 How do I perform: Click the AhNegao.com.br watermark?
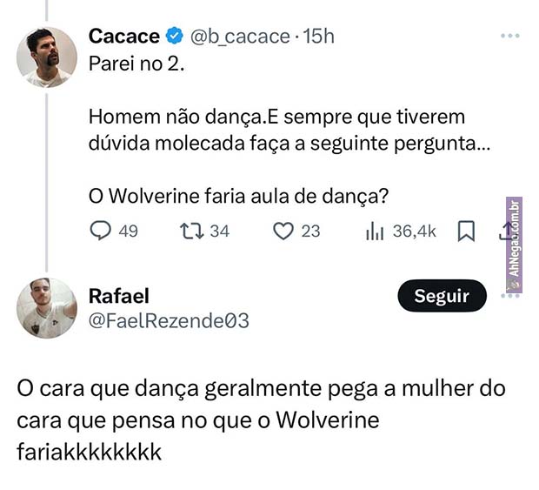514,238
